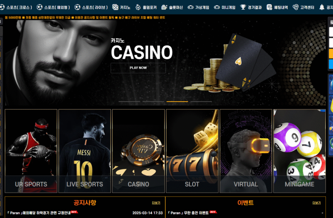Open the trophy icon for 경기결과
This screenshot has height=218, width=333.
(x=243, y=7)
